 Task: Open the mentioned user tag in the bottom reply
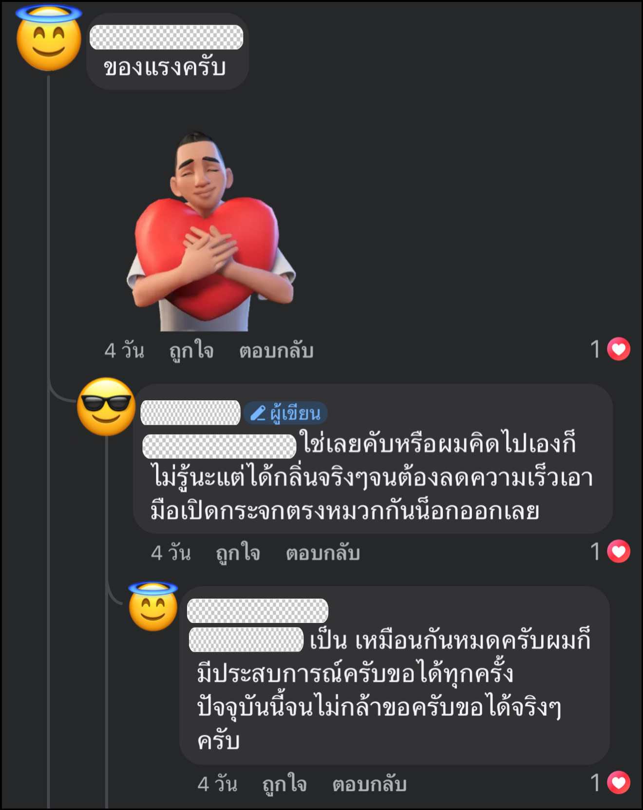(246, 640)
